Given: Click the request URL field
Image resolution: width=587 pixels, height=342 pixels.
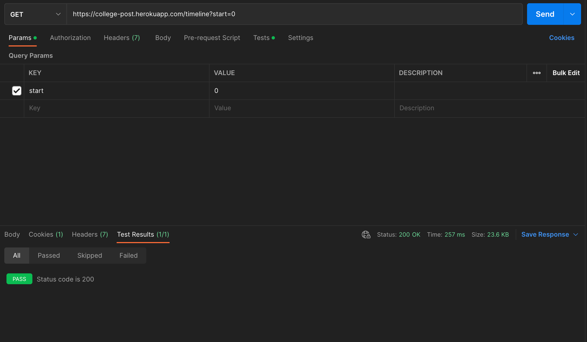Looking at the screenshot, I should click(294, 14).
